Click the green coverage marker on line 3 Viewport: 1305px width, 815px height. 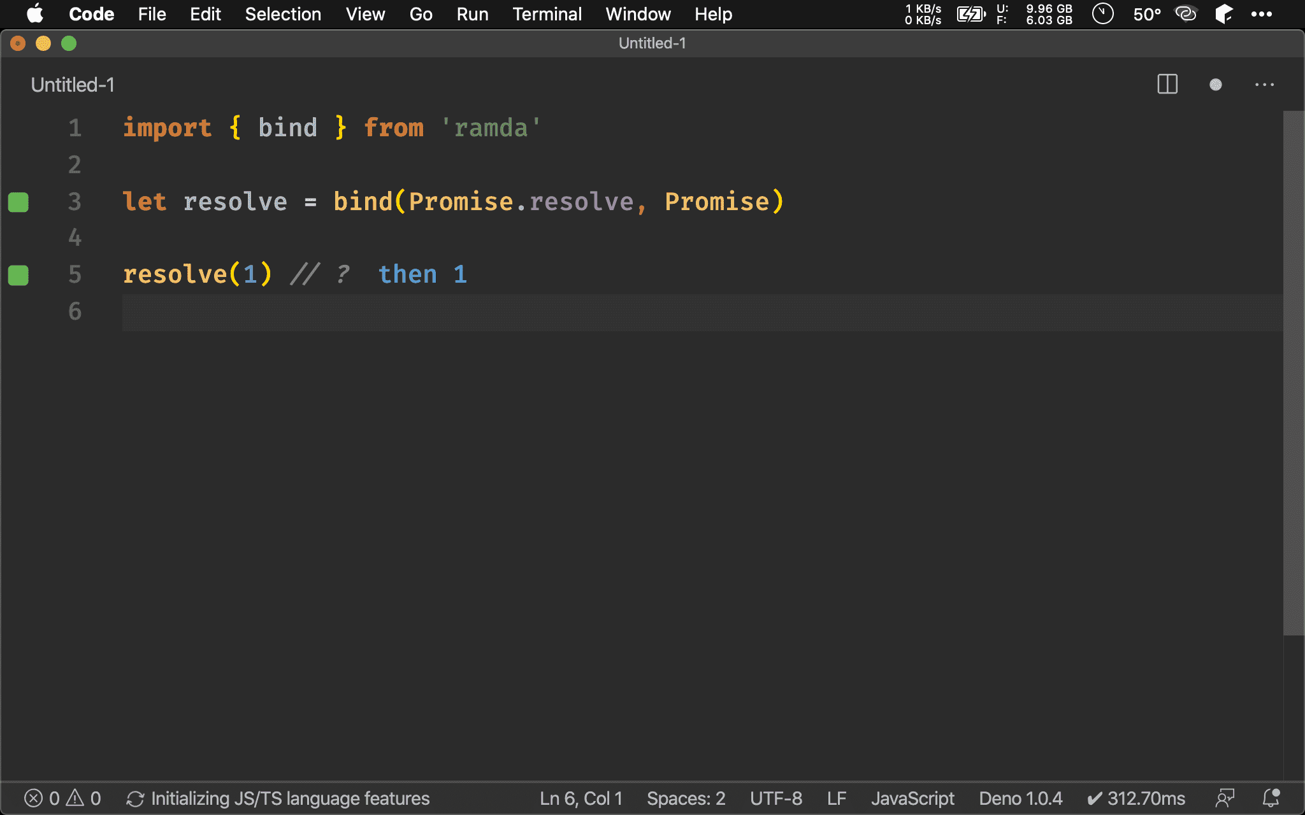point(18,202)
